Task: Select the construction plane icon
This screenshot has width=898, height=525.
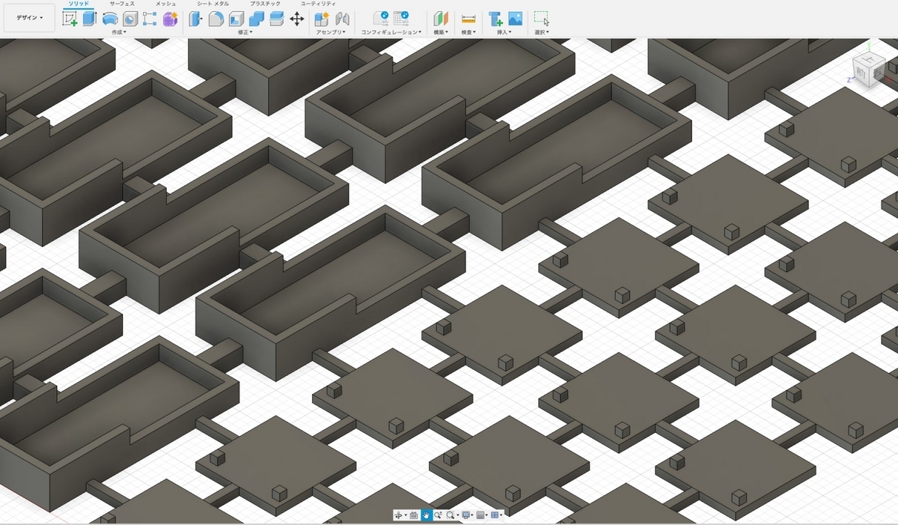Action: [x=441, y=19]
